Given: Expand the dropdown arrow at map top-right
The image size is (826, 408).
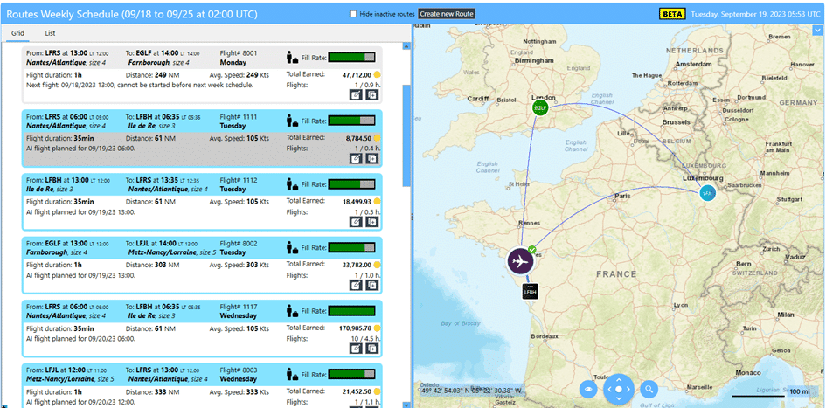Looking at the screenshot, I should pyautogui.click(x=817, y=30).
